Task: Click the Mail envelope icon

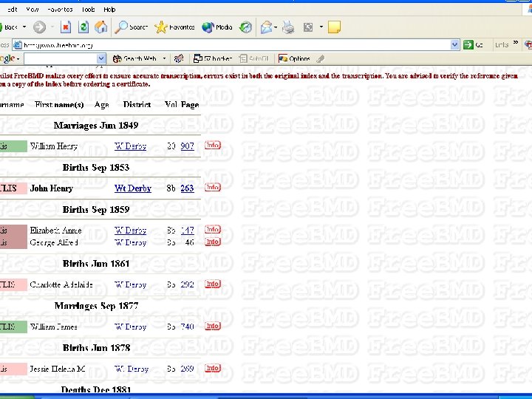Action: (266, 27)
